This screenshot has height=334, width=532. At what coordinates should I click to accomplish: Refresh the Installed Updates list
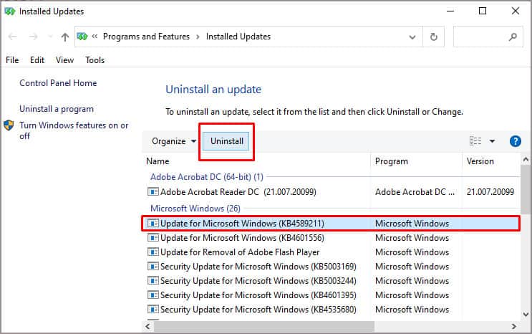pos(434,37)
